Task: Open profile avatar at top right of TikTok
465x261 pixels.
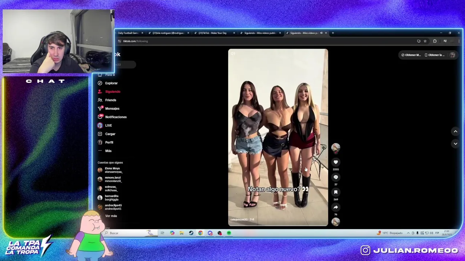Action: coord(452,55)
